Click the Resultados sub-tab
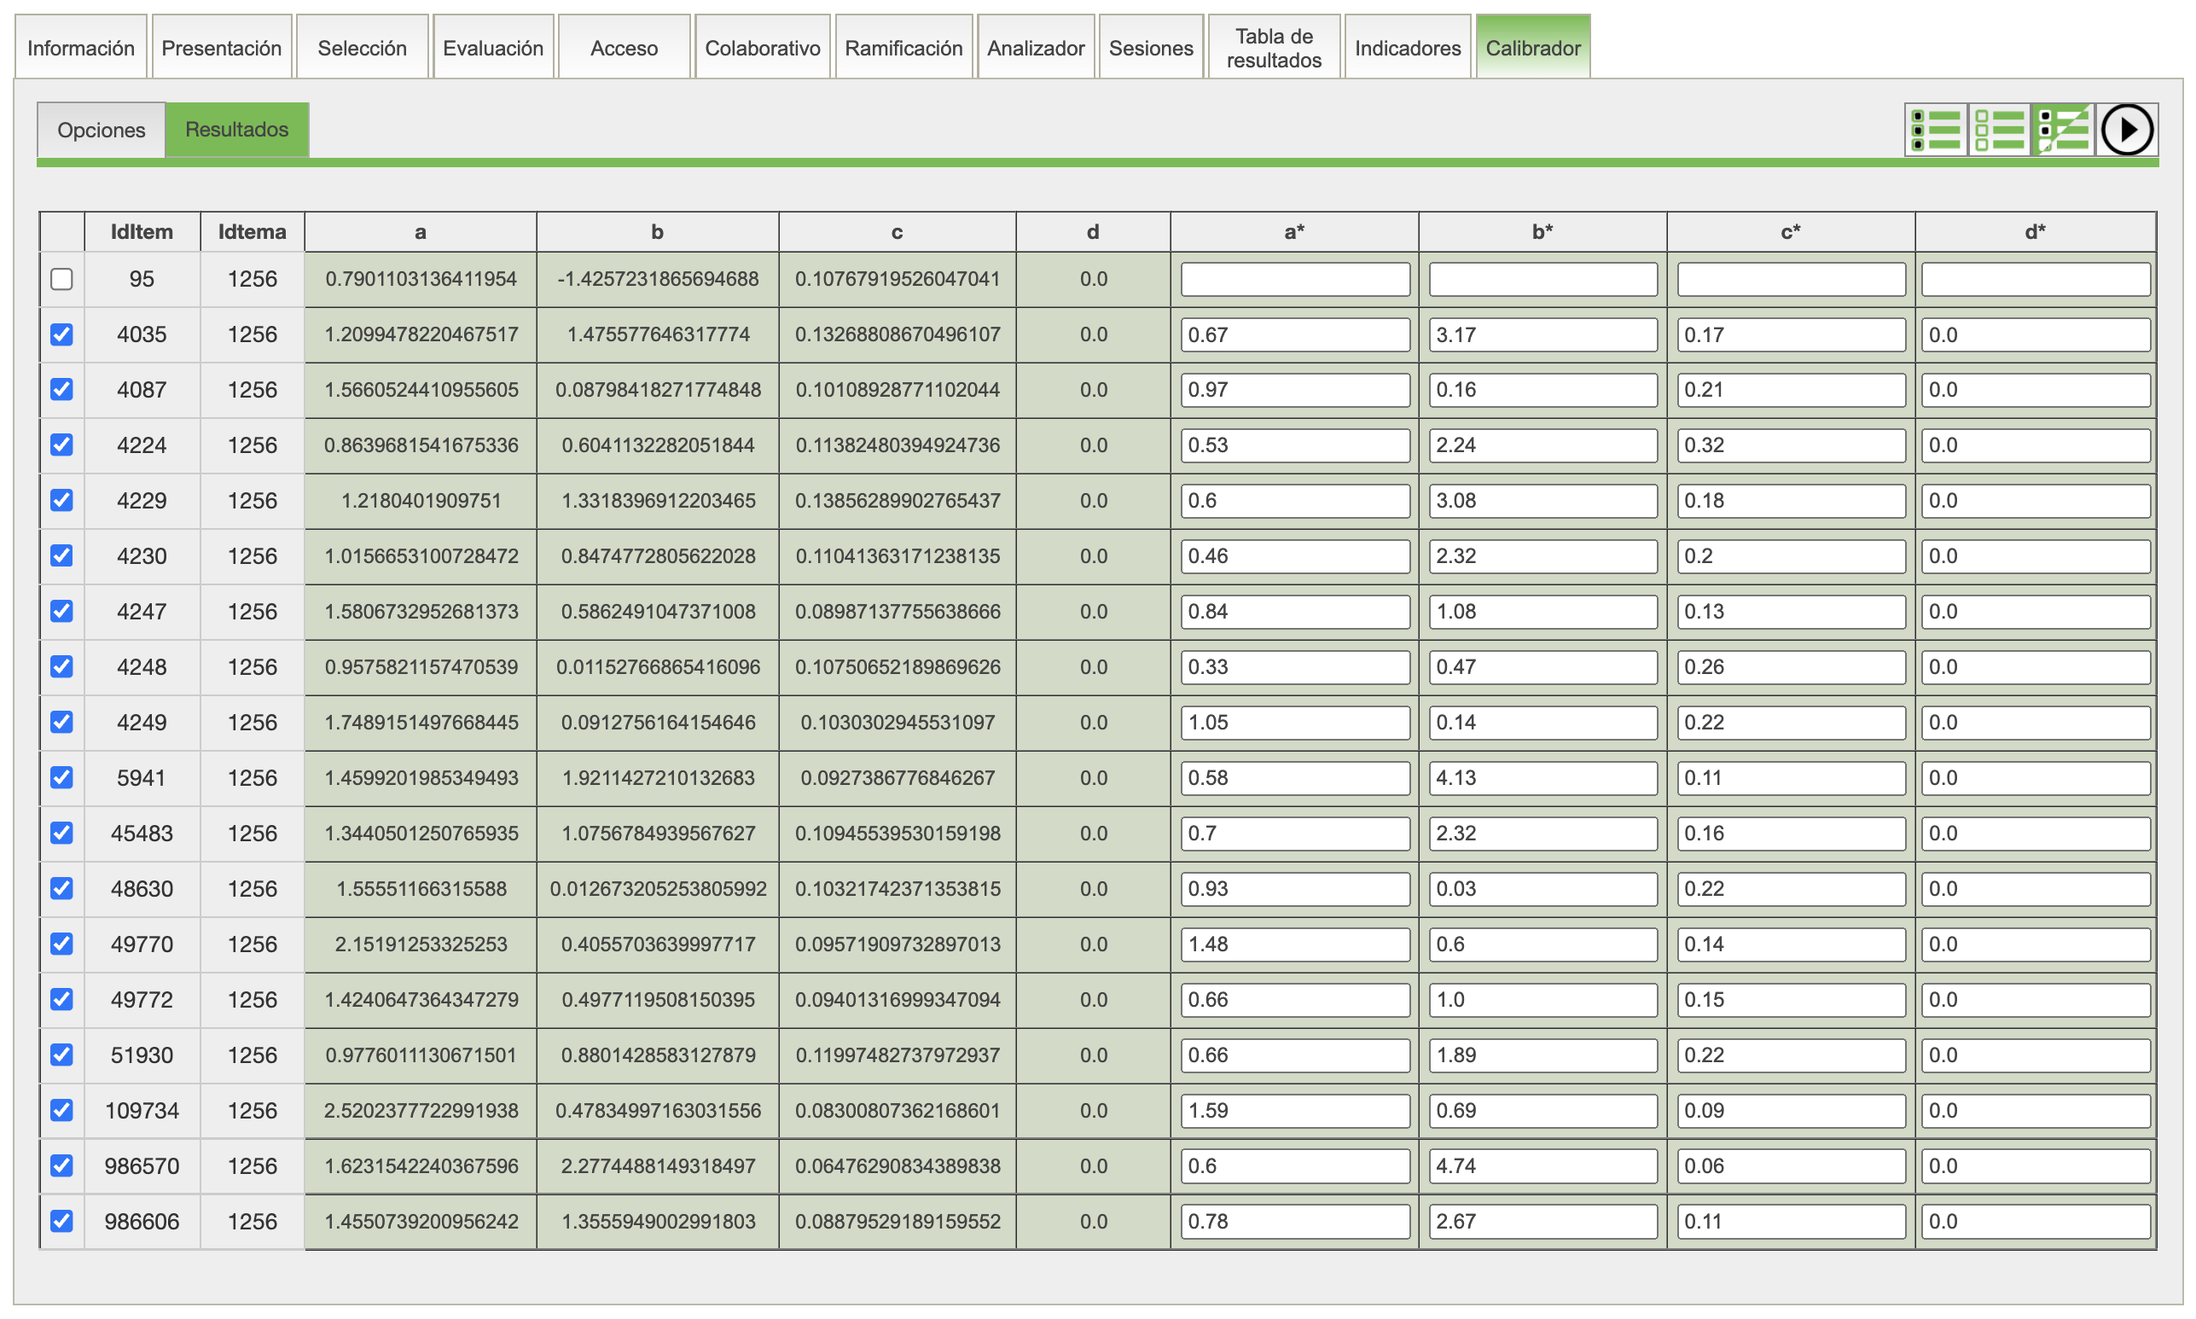Viewport: 2196px width, 1319px height. [x=236, y=130]
